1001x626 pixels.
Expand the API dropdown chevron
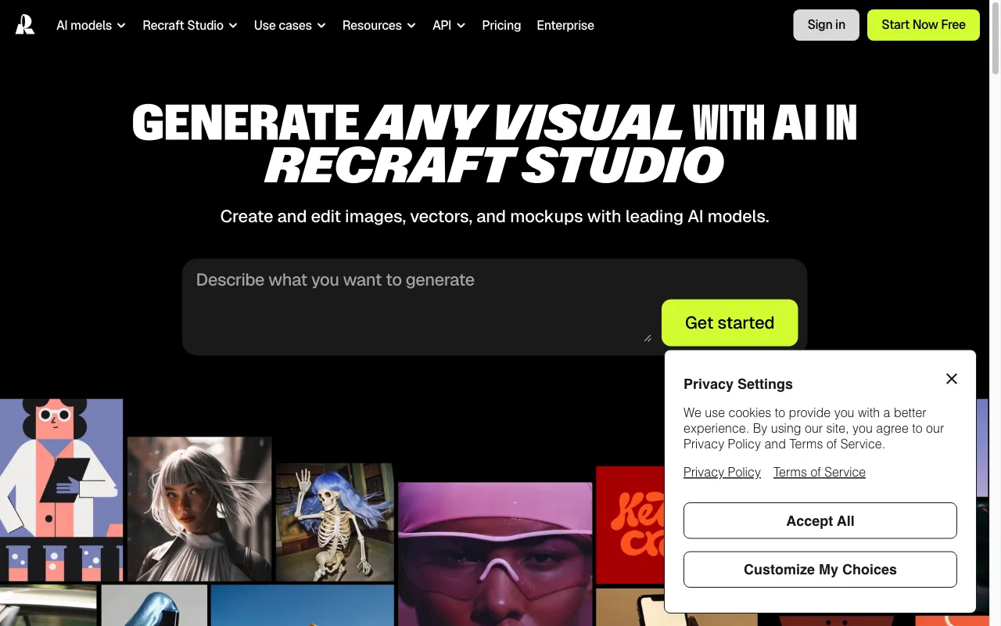pyautogui.click(x=461, y=26)
